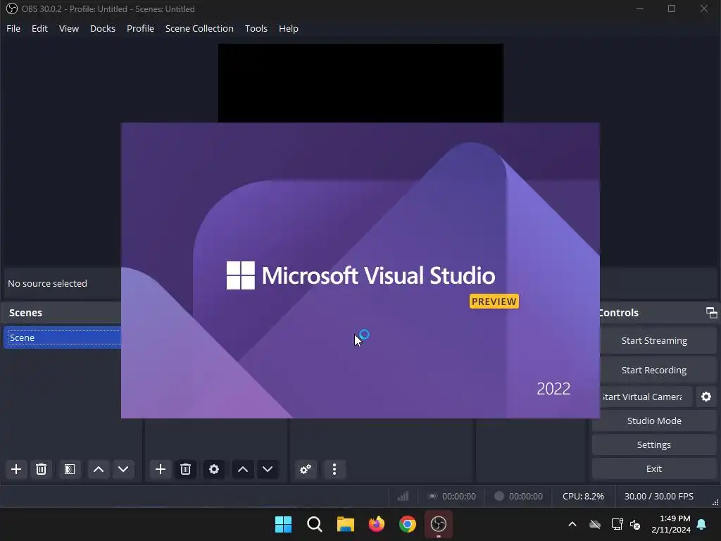
Task: Open the clock showing 1:49 PM
Action: tap(671, 524)
